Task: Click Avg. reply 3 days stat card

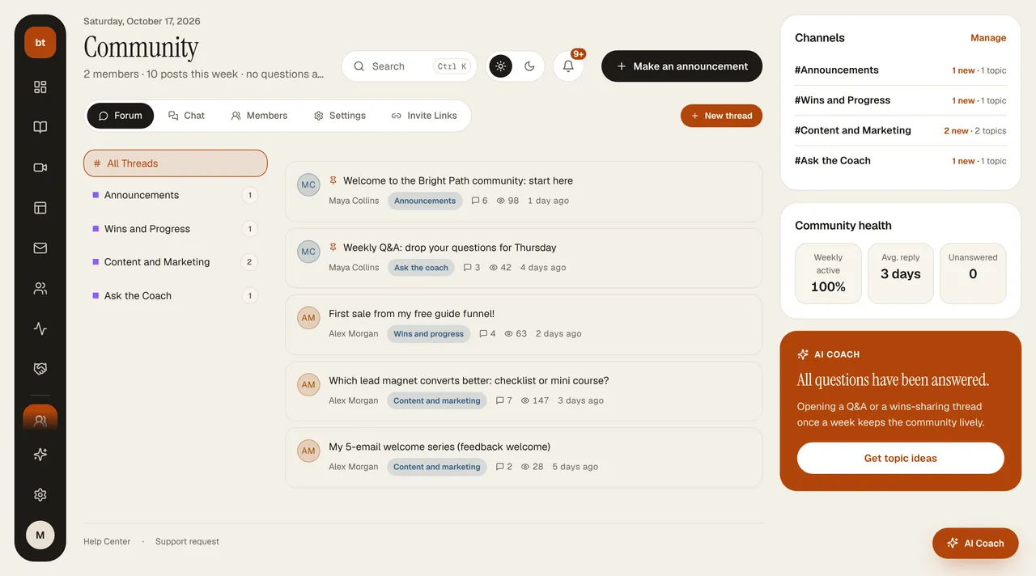Action: 900,273
